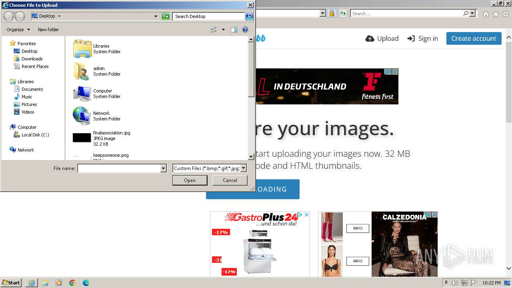
Task: Select Favorites star heading
Action: 26,44
